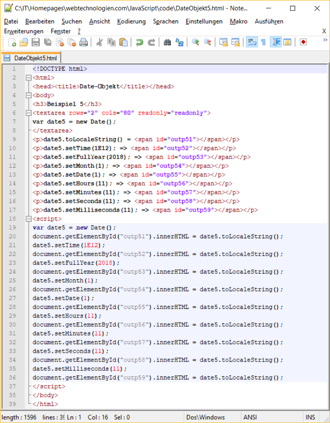Toggle word wrap
330x423 pixels.
click(x=252, y=42)
